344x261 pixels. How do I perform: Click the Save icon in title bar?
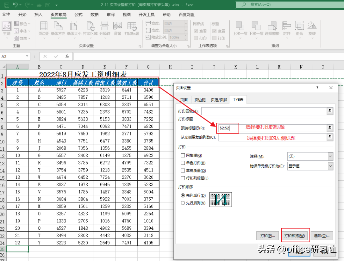(x=7, y=5)
